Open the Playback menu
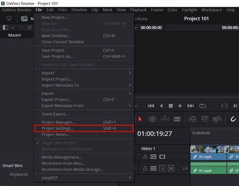The height and width of the screenshot is (186, 239). (138, 10)
